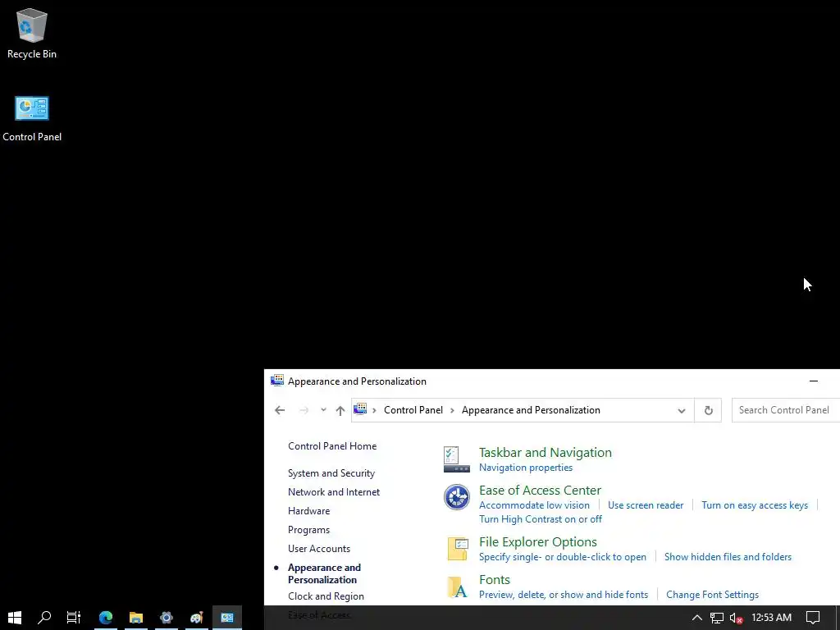Viewport: 840px width, 630px height.
Task: Minimize the Appearance and Personalization window
Action: coord(813,381)
